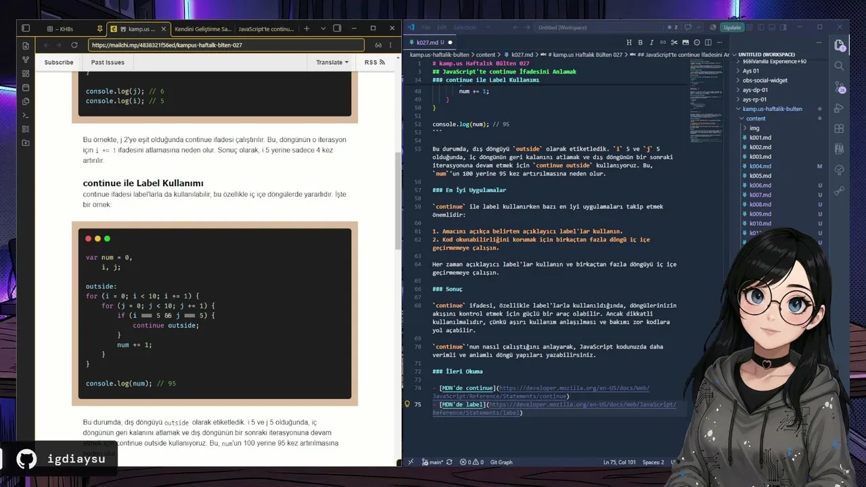Open reader view glasses icon in browser
866x487 pixels.
tap(378, 45)
